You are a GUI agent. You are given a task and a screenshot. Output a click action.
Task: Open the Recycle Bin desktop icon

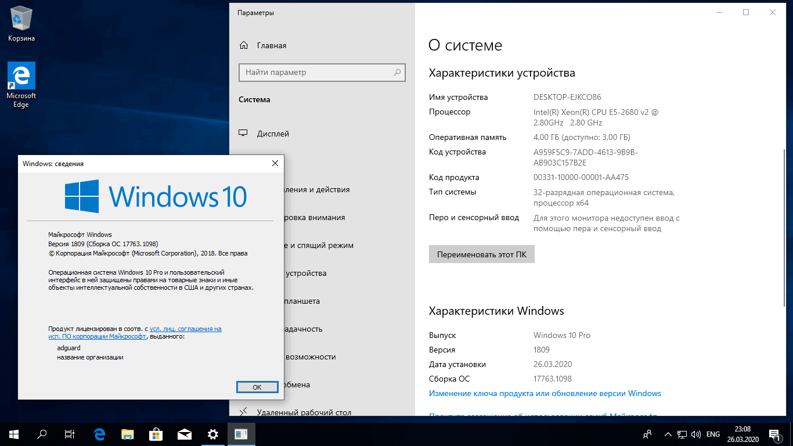pyautogui.click(x=21, y=24)
